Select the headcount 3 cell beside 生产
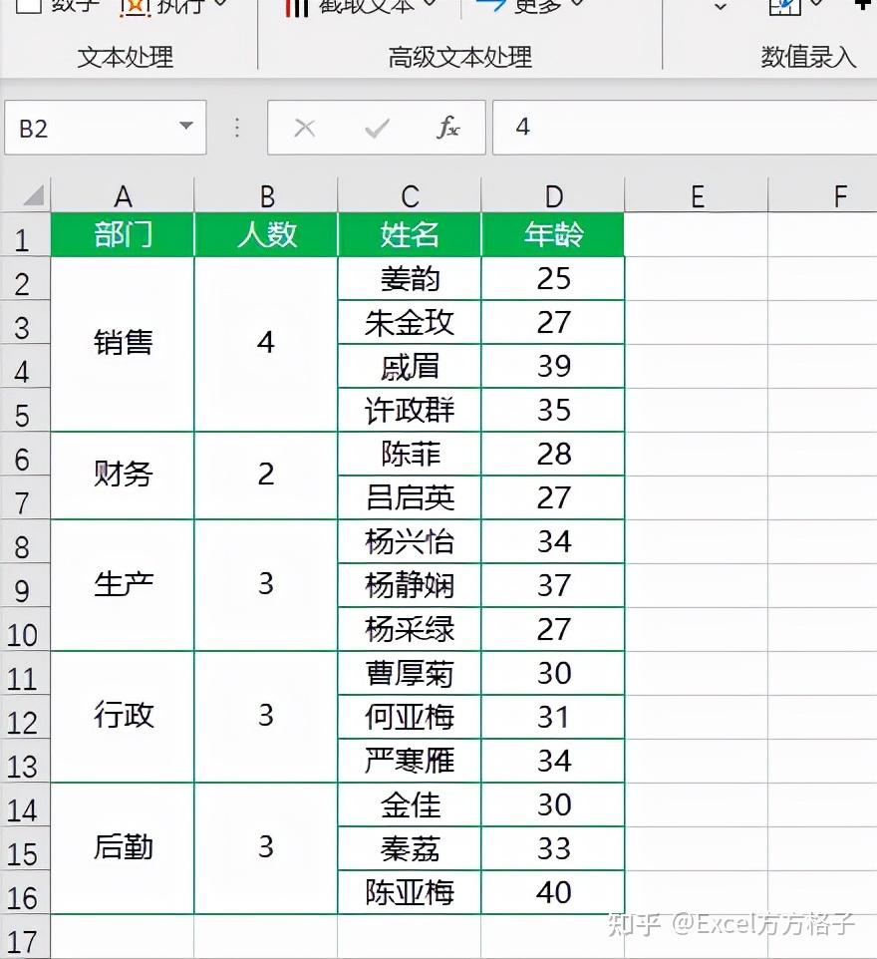This screenshot has height=959, width=877. coord(266,585)
